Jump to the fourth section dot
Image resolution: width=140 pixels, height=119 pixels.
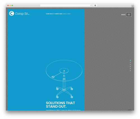coord(130,66)
